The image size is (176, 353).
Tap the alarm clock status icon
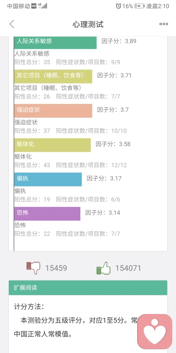[x=118, y=6]
